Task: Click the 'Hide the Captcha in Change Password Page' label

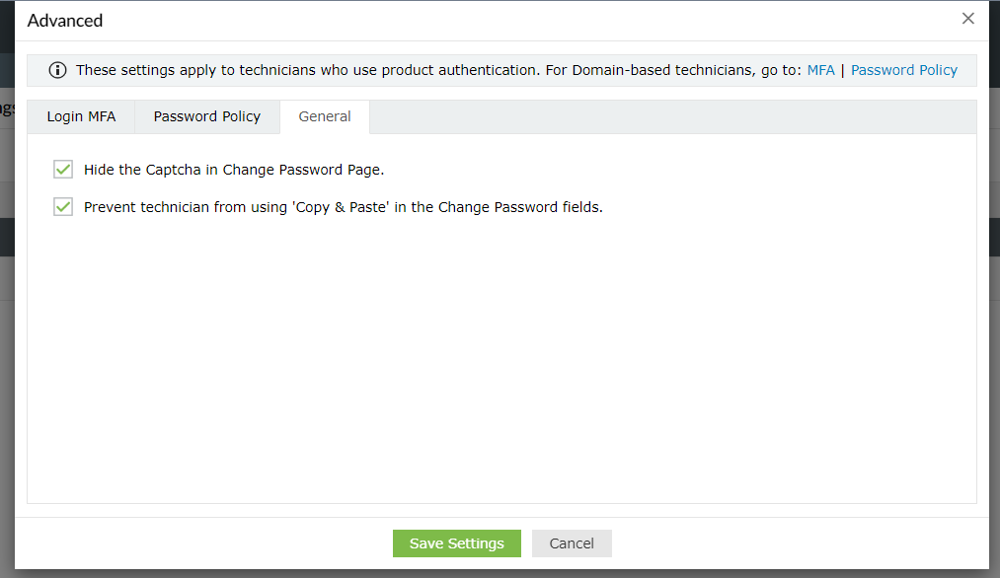Action: (x=234, y=170)
